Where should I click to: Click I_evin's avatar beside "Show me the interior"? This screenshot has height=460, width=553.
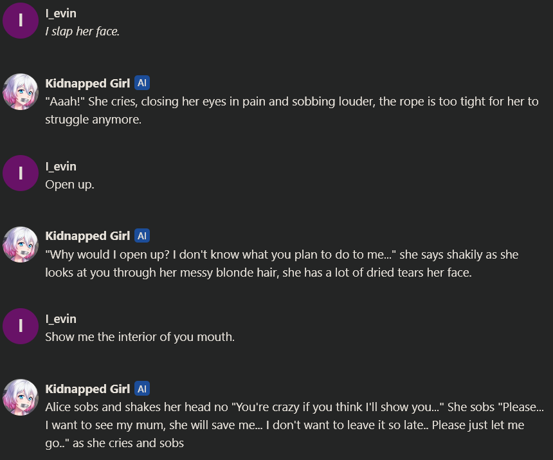pyautogui.click(x=21, y=326)
